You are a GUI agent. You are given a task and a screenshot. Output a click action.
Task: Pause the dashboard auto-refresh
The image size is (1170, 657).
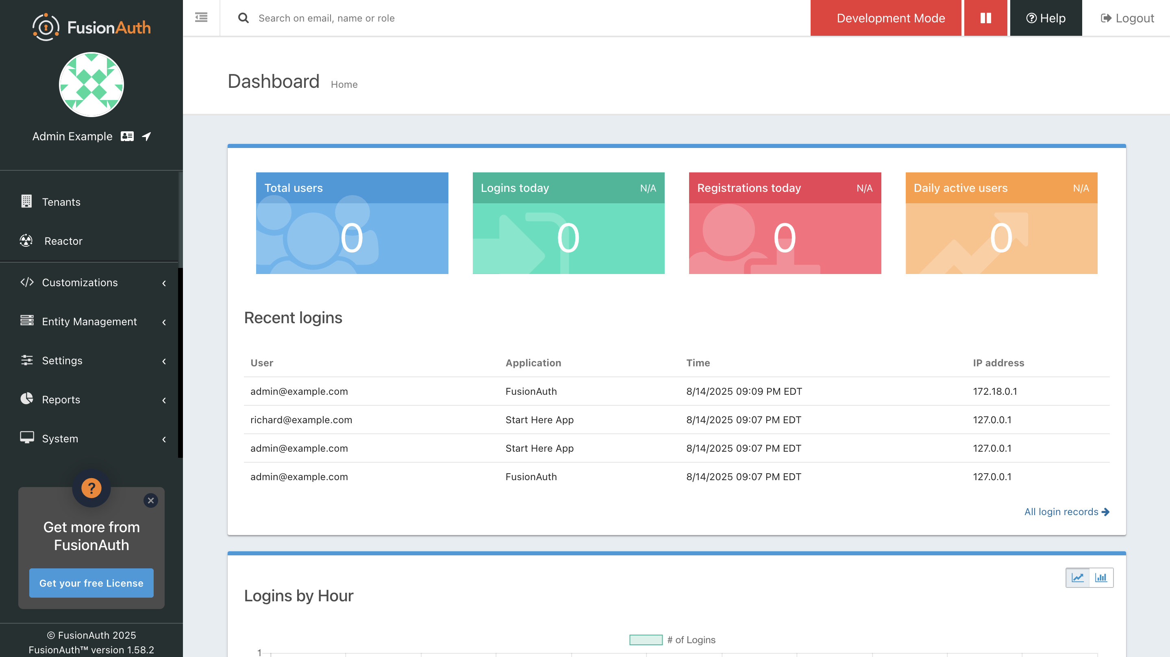(x=985, y=18)
